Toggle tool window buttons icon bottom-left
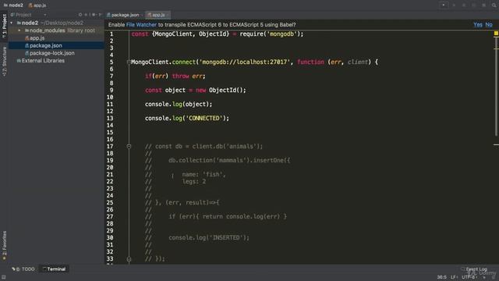Viewport: 499px width, 281px height. click(3, 278)
